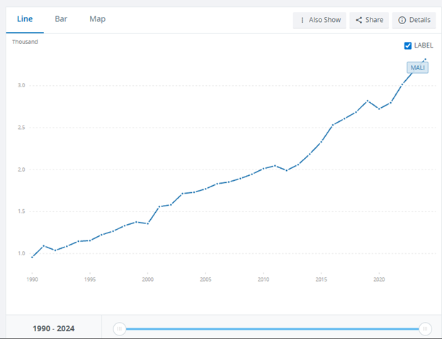Click the final 2024 data point
The width and height of the screenshot is (442, 339).
tap(425, 60)
